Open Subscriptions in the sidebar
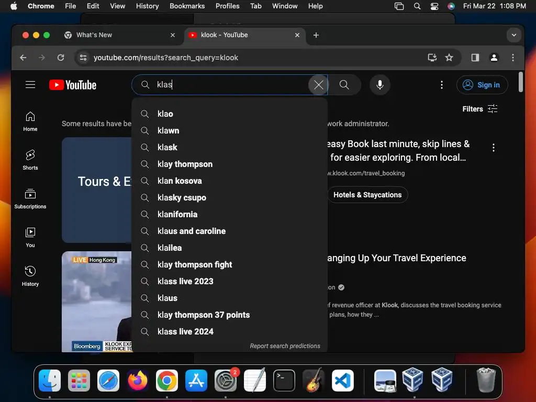 point(30,198)
